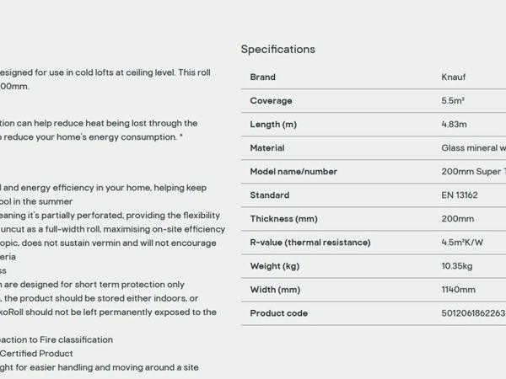Select the Brand row label

(x=262, y=77)
